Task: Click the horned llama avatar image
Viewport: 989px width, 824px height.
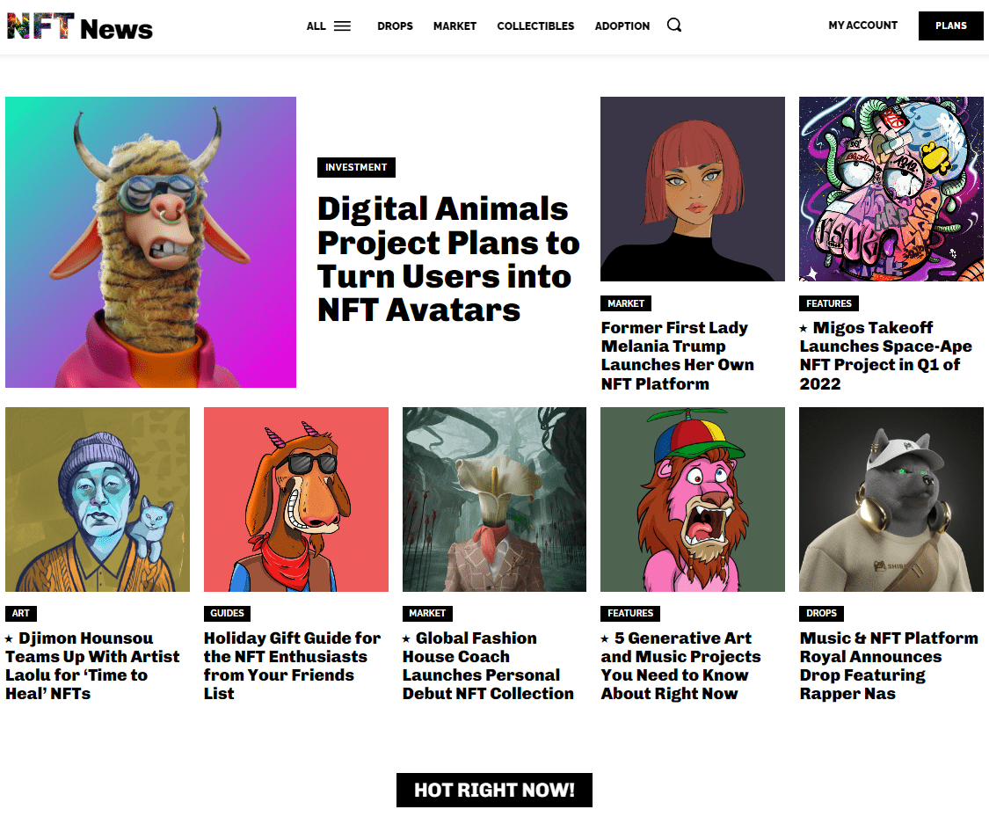Action: [x=150, y=242]
